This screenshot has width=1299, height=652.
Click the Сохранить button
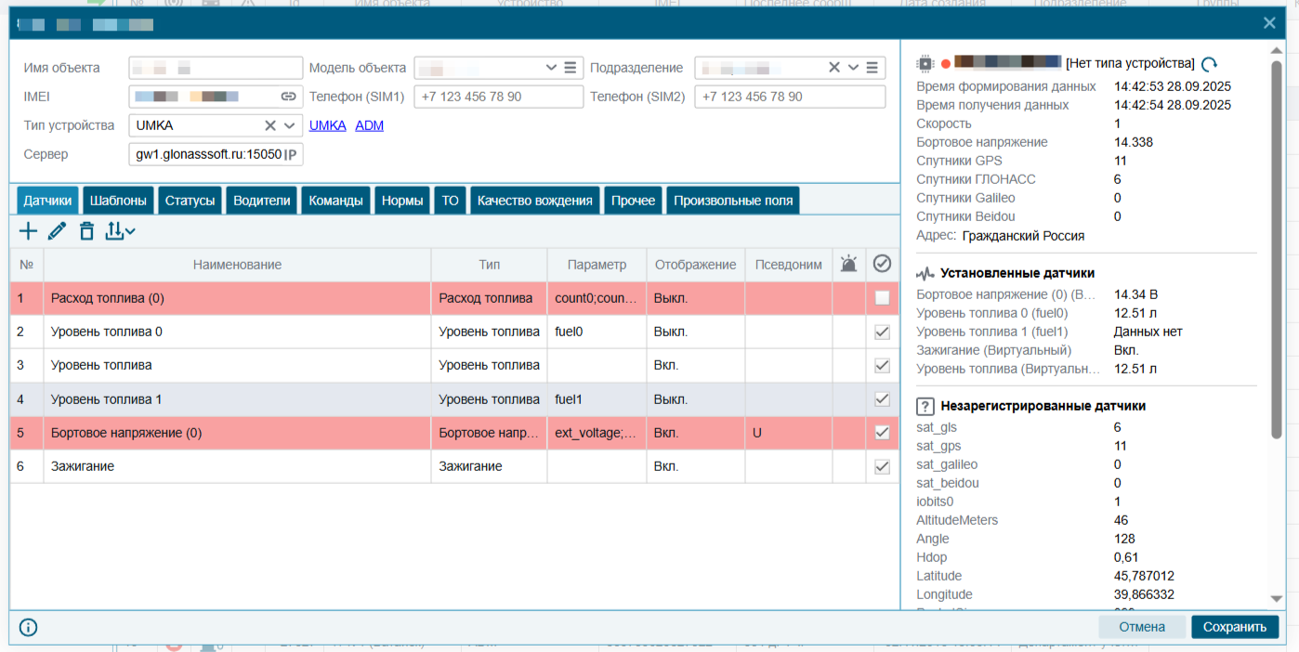point(1234,627)
